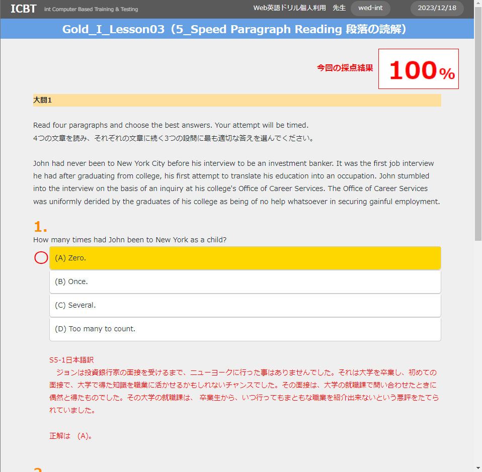The image size is (482, 472).
Task: Select answer option (A) Zero.
Action: tap(245, 258)
